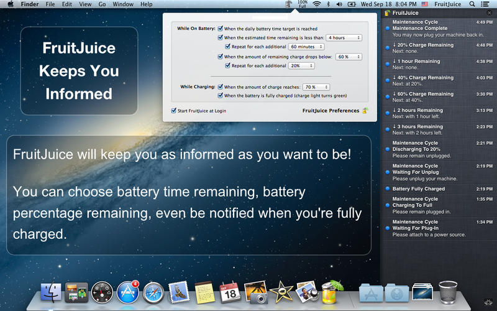Open the Discharging To 20% notification
This screenshot has width=497, height=311.
(439, 149)
